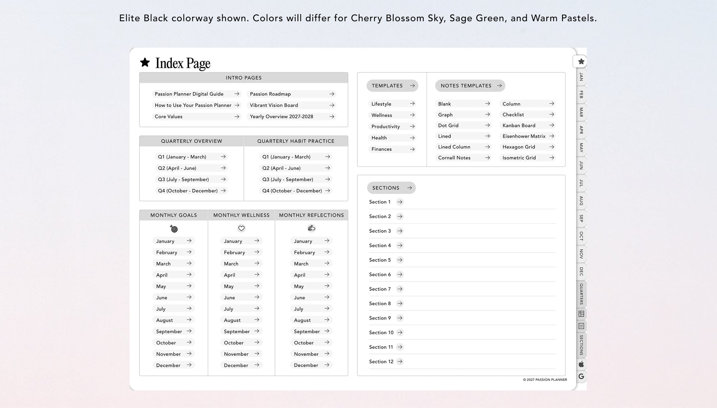717x408 pixels.
Task: Click the Monthly Wellness heart icon
Action: click(241, 228)
